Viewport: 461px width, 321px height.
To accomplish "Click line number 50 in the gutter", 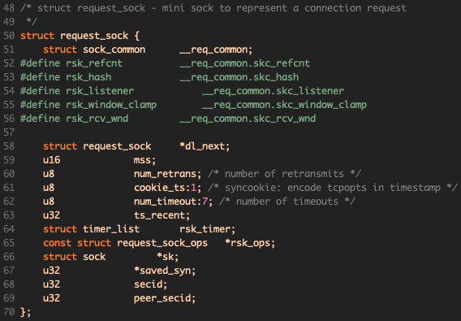I will click(x=9, y=36).
